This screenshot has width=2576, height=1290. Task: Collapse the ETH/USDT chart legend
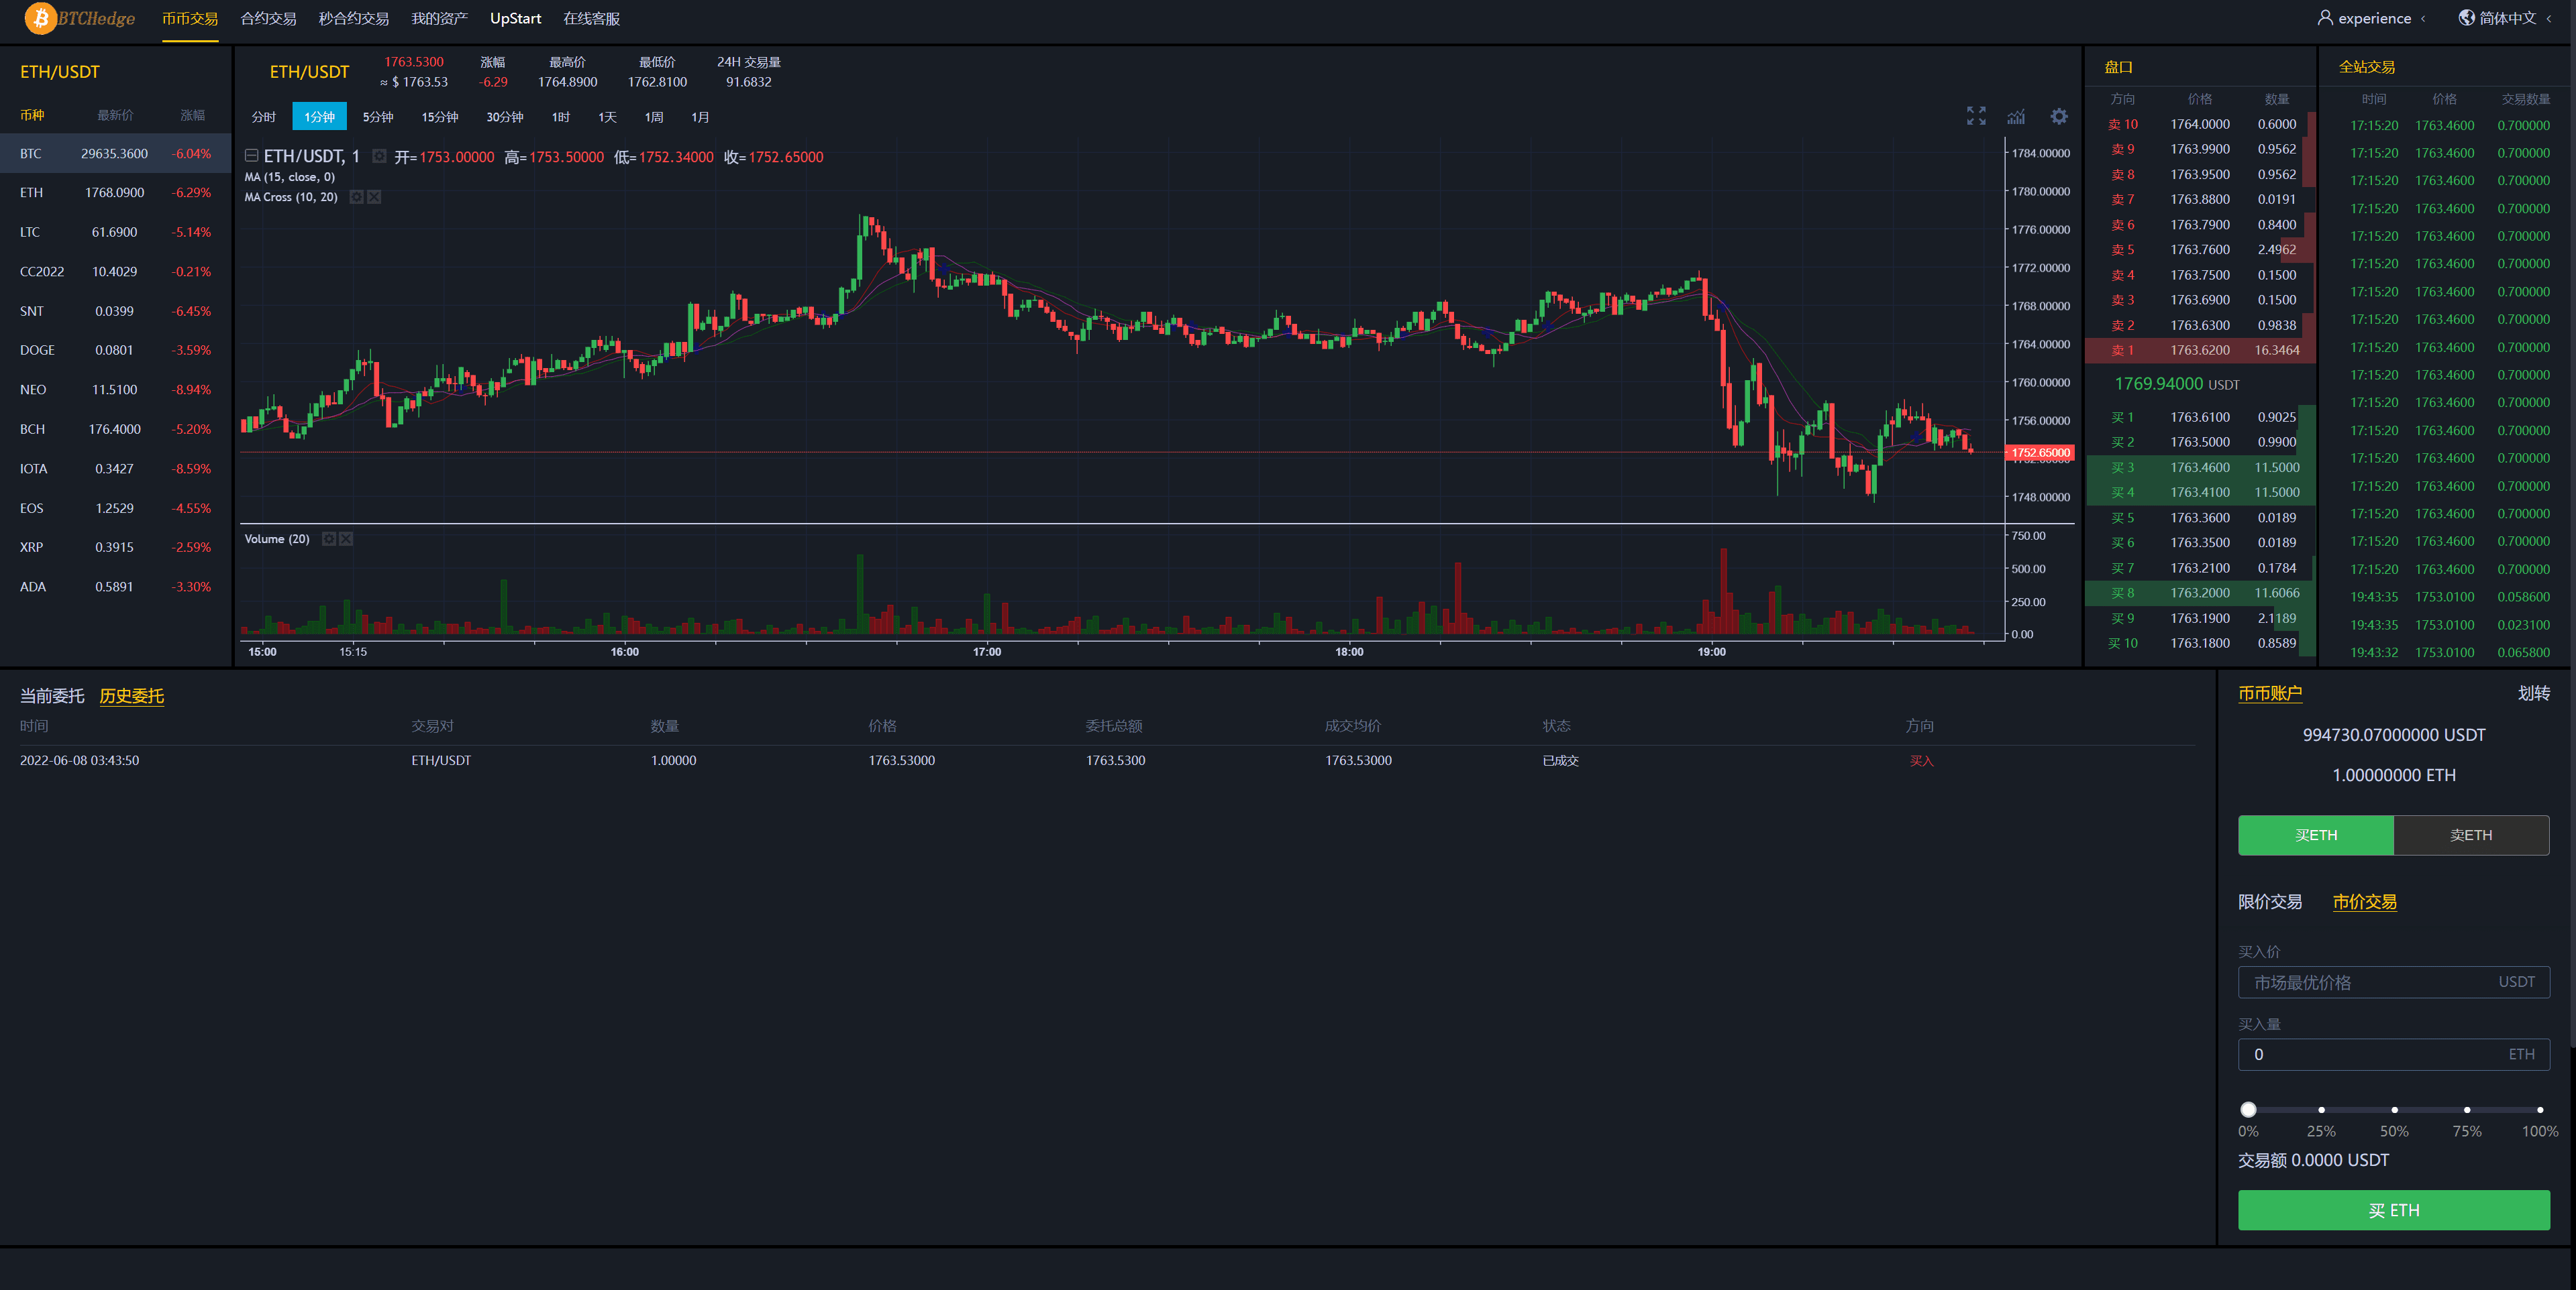point(252,156)
